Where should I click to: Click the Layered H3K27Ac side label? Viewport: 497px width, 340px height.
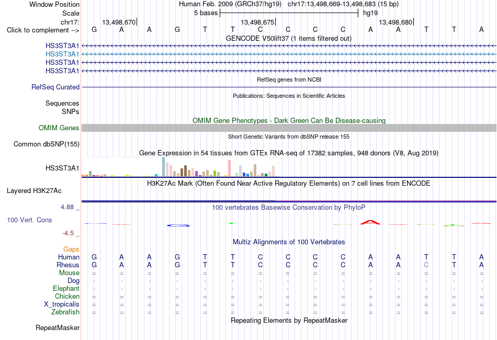coord(34,191)
